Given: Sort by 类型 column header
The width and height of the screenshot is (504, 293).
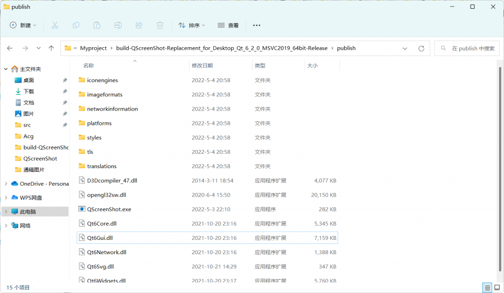Looking at the screenshot, I should pyautogui.click(x=260, y=65).
